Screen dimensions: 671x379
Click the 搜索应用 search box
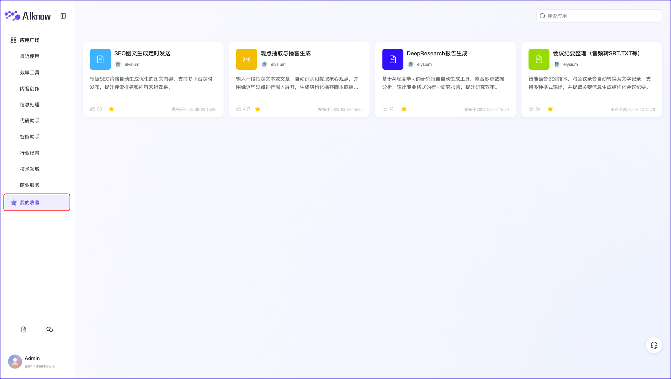point(599,16)
